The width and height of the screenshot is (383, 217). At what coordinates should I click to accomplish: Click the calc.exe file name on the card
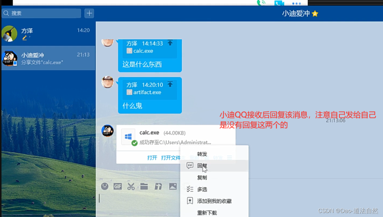[x=149, y=133]
